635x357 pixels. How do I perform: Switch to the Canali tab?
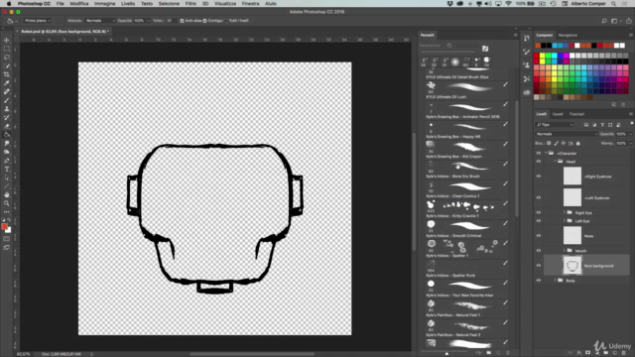click(558, 114)
